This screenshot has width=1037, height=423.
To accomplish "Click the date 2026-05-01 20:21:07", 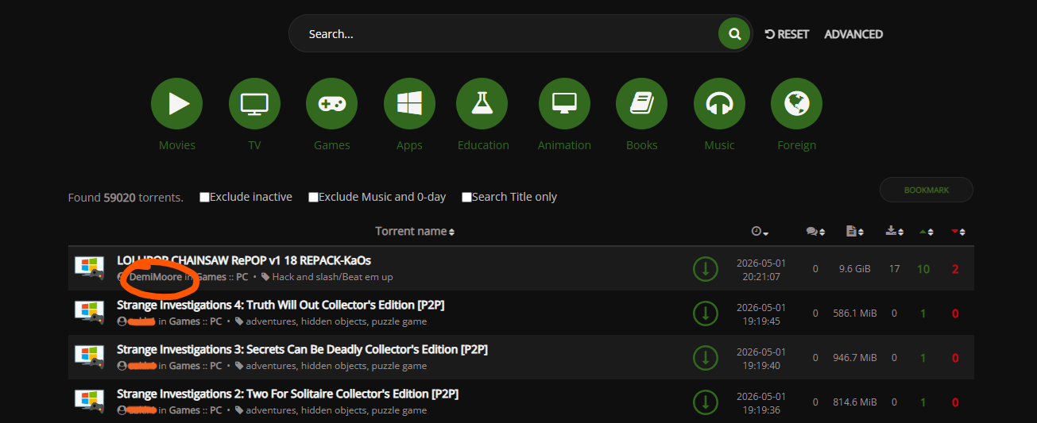I will pyautogui.click(x=760, y=270).
